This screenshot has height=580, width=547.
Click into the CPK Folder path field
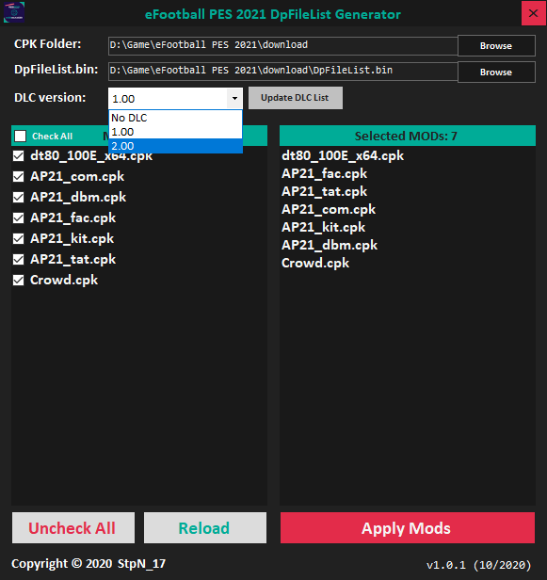pos(283,45)
